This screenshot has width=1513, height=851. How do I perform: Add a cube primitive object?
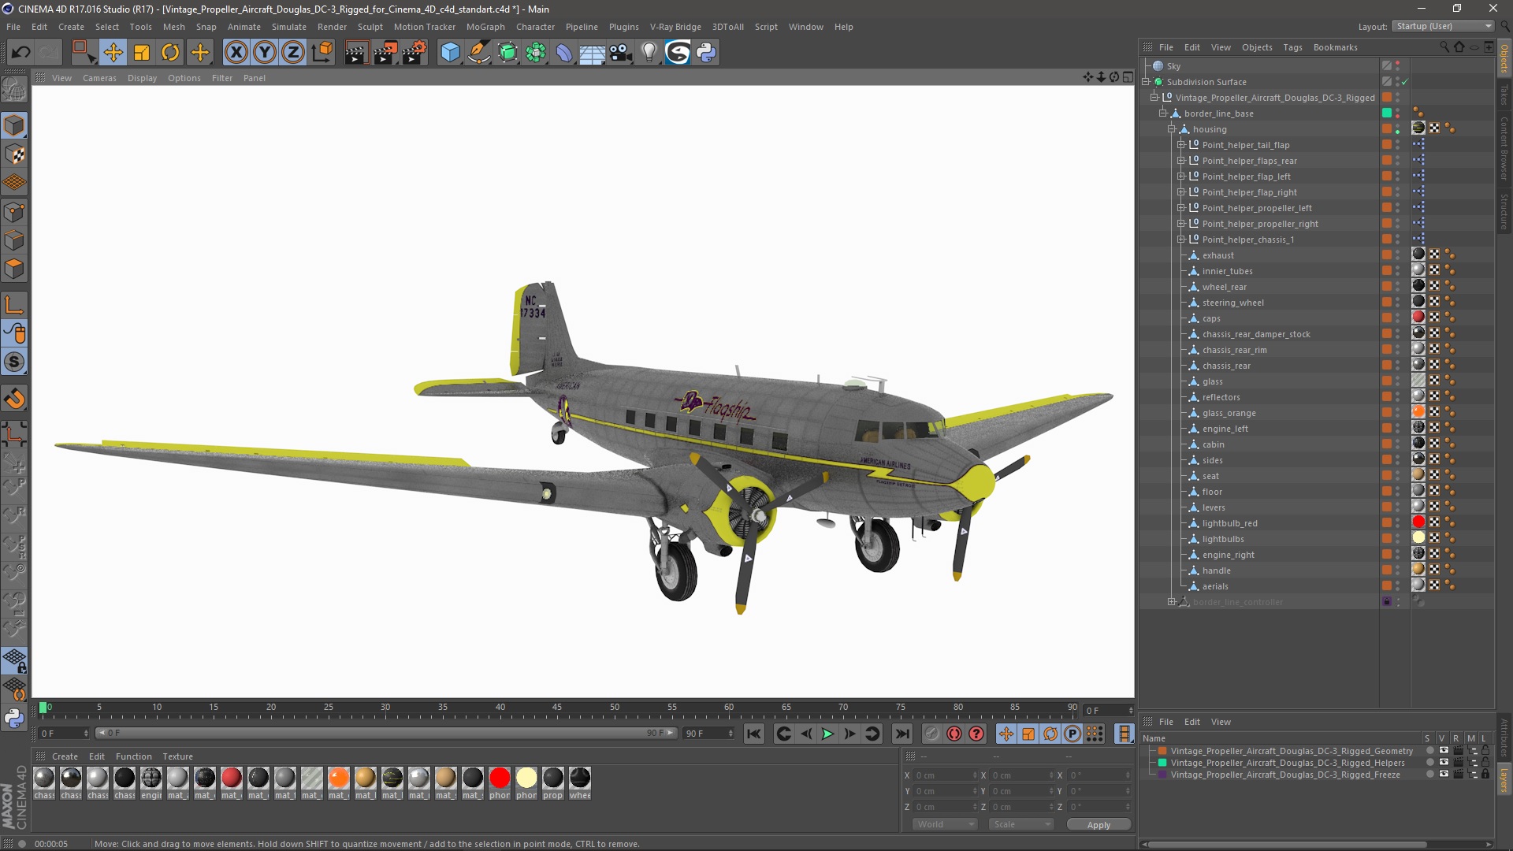[x=450, y=53]
